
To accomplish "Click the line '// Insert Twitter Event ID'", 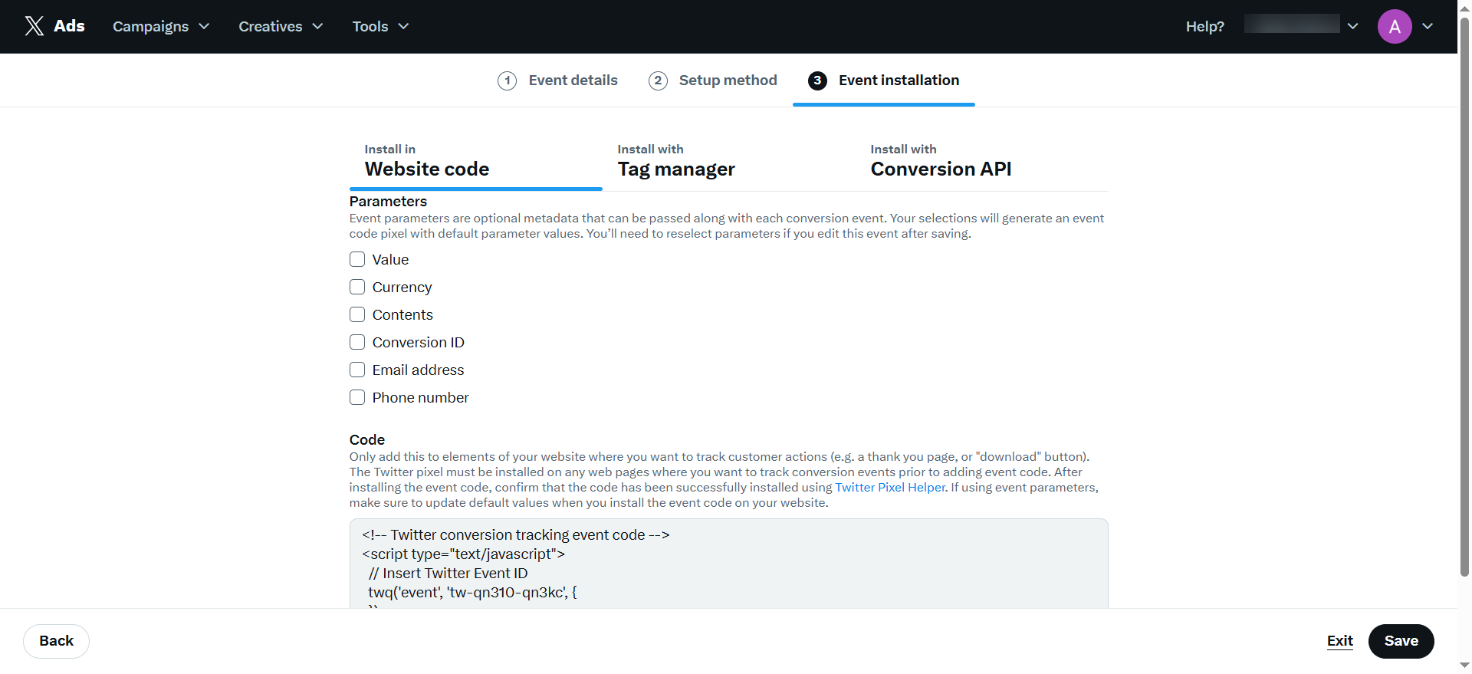I will click(448, 574).
